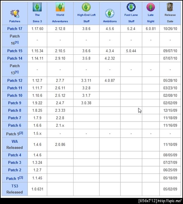The width and height of the screenshot is (183, 204).
Task: Follow footnote [2] beside Patch 5
Action: coord(21,133)
